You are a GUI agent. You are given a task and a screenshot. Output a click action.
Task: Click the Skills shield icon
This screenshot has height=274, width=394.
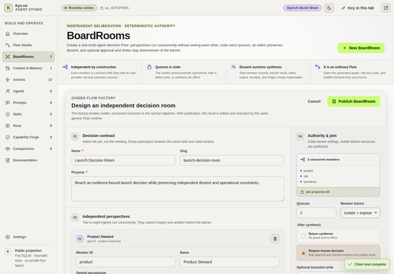[8, 114]
